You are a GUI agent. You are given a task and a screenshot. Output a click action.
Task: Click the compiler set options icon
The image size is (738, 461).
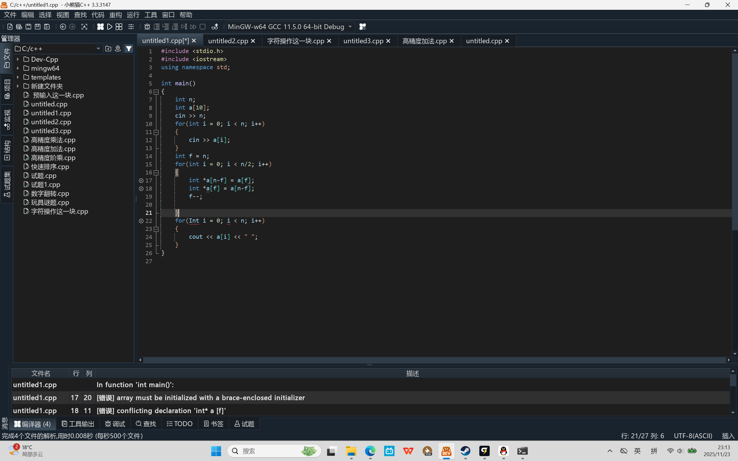pyautogui.click(x=363, y=27)
